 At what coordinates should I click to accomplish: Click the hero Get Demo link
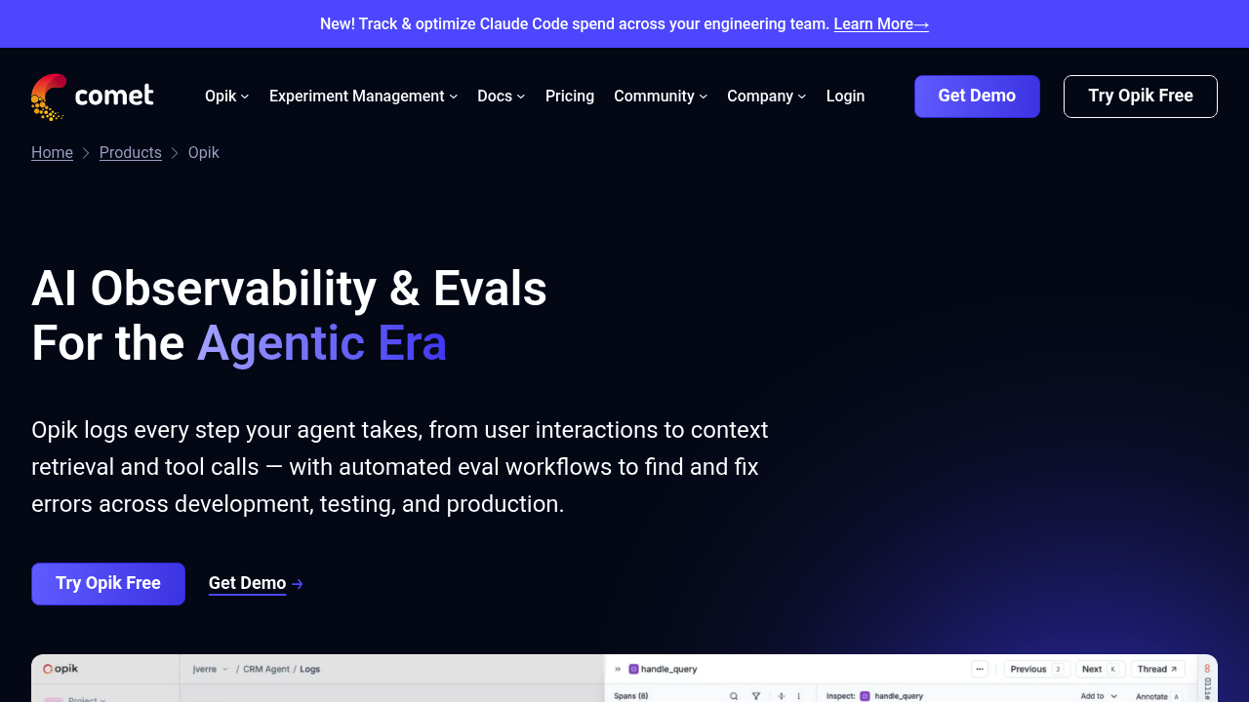coord(256,583)
